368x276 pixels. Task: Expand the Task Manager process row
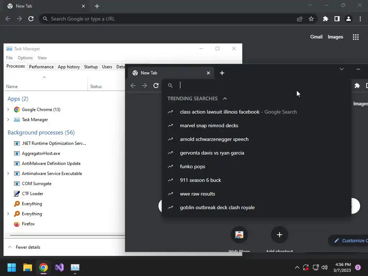click(x=8, y=119)
